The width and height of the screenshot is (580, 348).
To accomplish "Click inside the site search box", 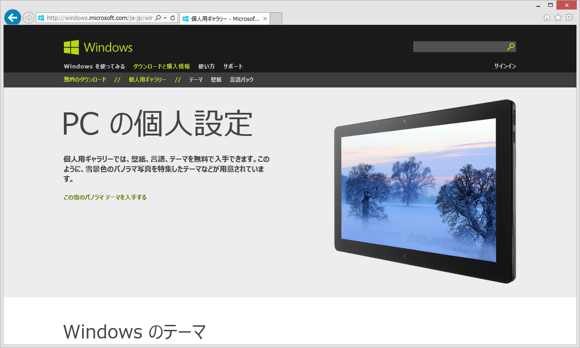I will pos(458,46).
